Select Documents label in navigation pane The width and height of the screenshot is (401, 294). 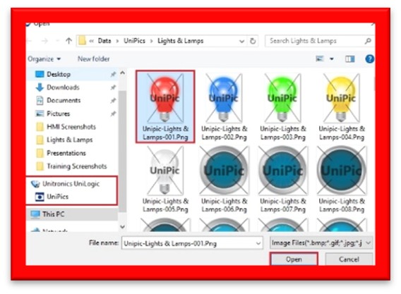(64, 100)
